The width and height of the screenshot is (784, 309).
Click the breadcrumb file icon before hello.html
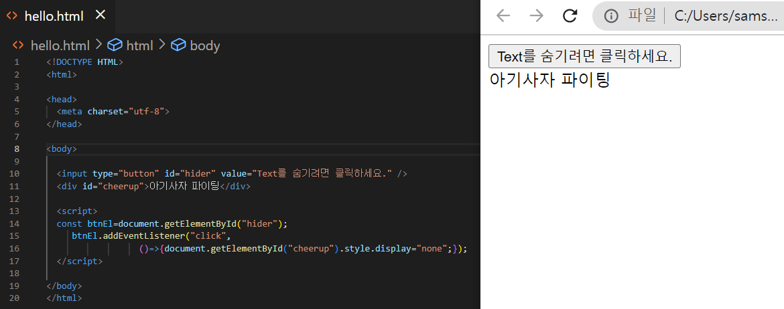click(x=18, y=45)
